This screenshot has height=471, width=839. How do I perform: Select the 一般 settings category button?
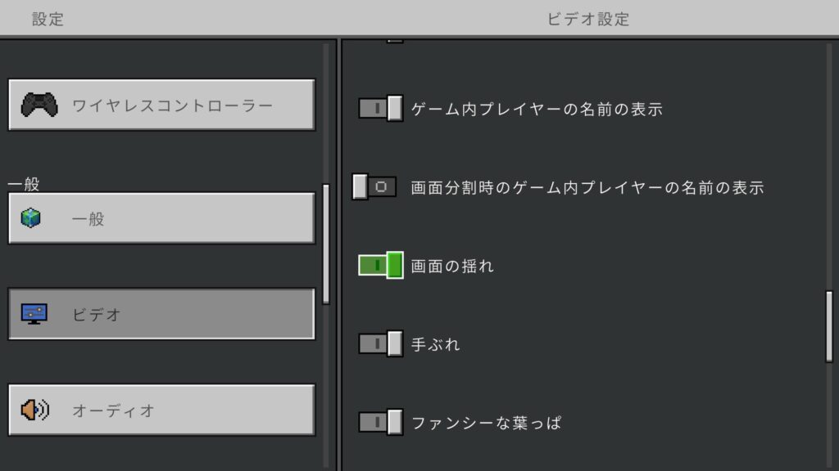click(161, 218)
